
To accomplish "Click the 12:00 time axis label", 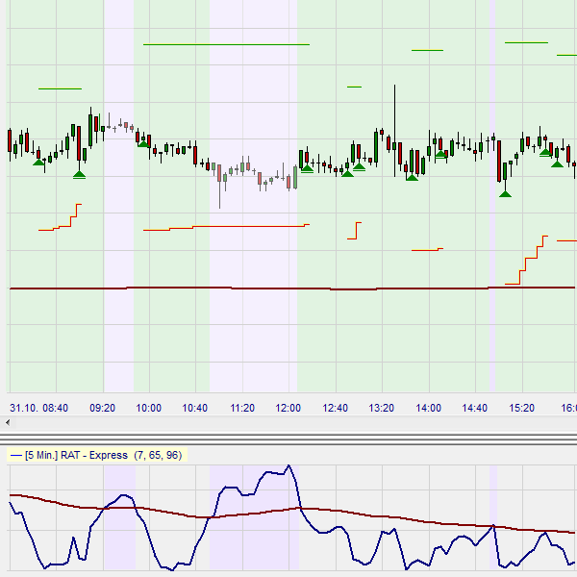I will (288, 408).
